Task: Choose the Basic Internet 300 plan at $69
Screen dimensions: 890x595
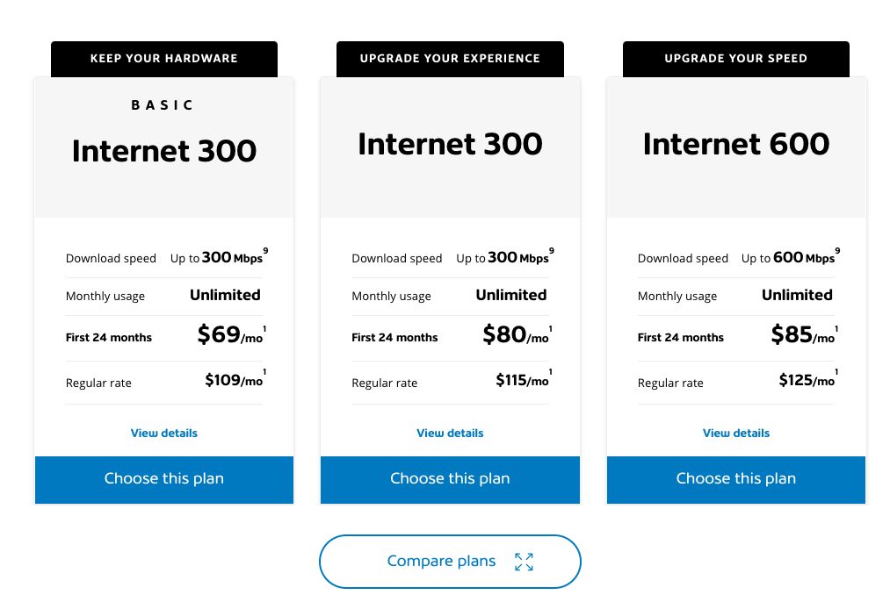Action: pos(164,479)
